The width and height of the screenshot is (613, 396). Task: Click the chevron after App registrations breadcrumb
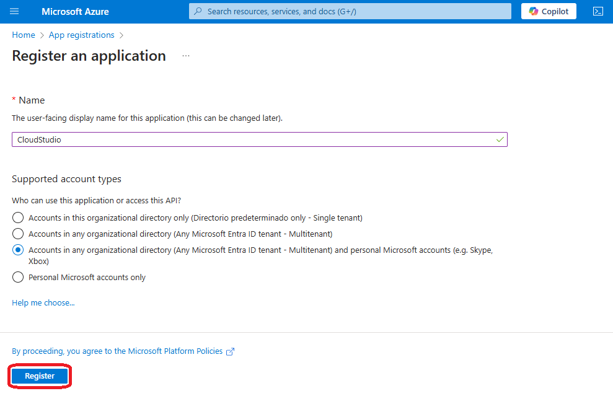121,35
